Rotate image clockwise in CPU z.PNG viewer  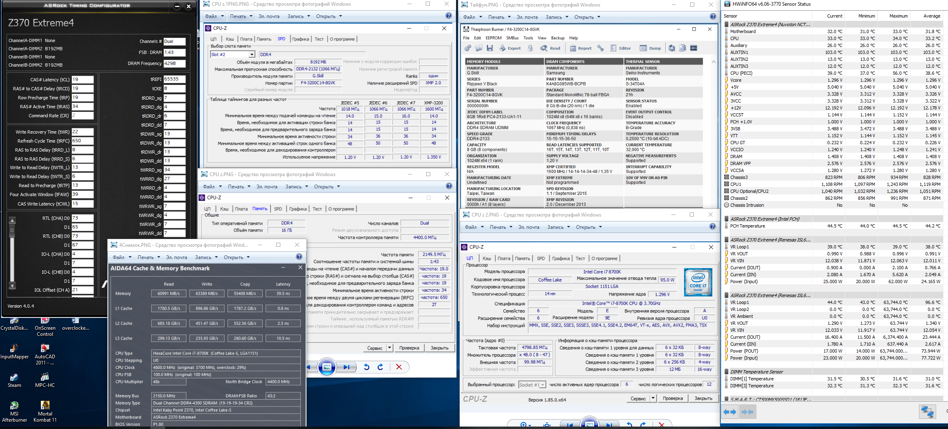click(380, 367)
